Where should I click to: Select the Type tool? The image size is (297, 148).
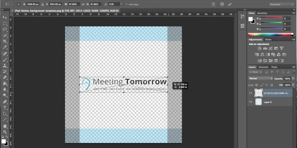[5, 107]
